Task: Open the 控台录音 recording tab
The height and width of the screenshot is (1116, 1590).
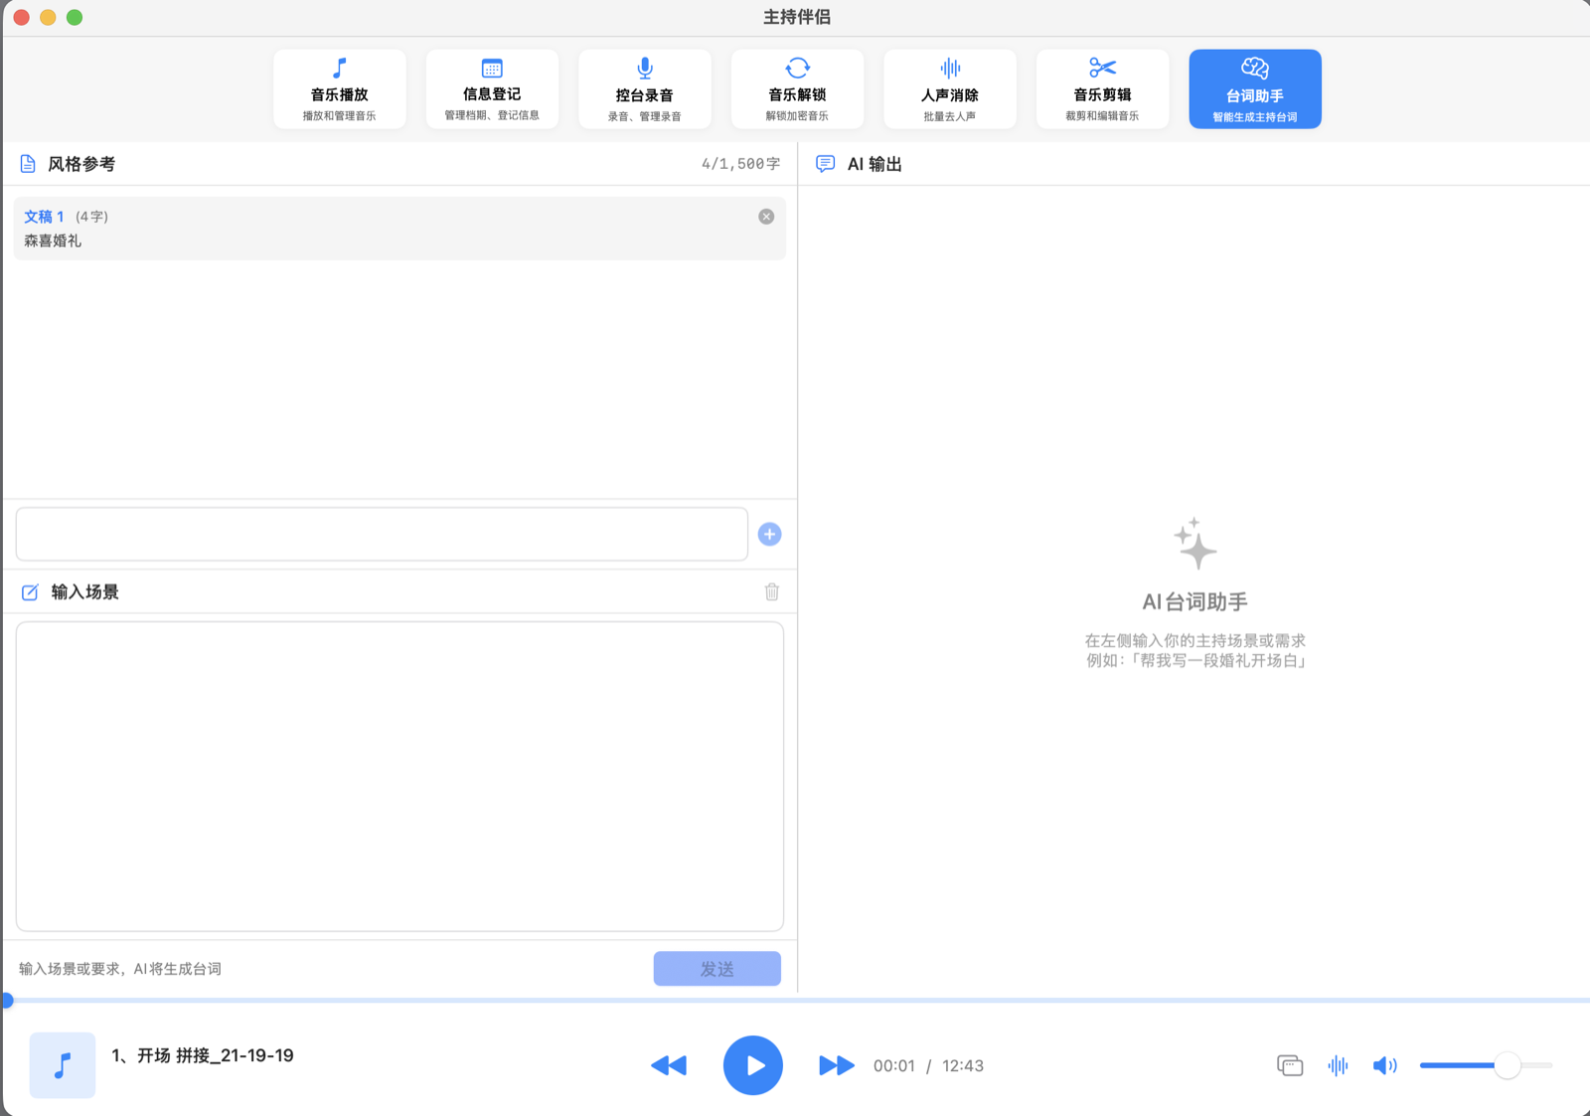Action: 645,89
